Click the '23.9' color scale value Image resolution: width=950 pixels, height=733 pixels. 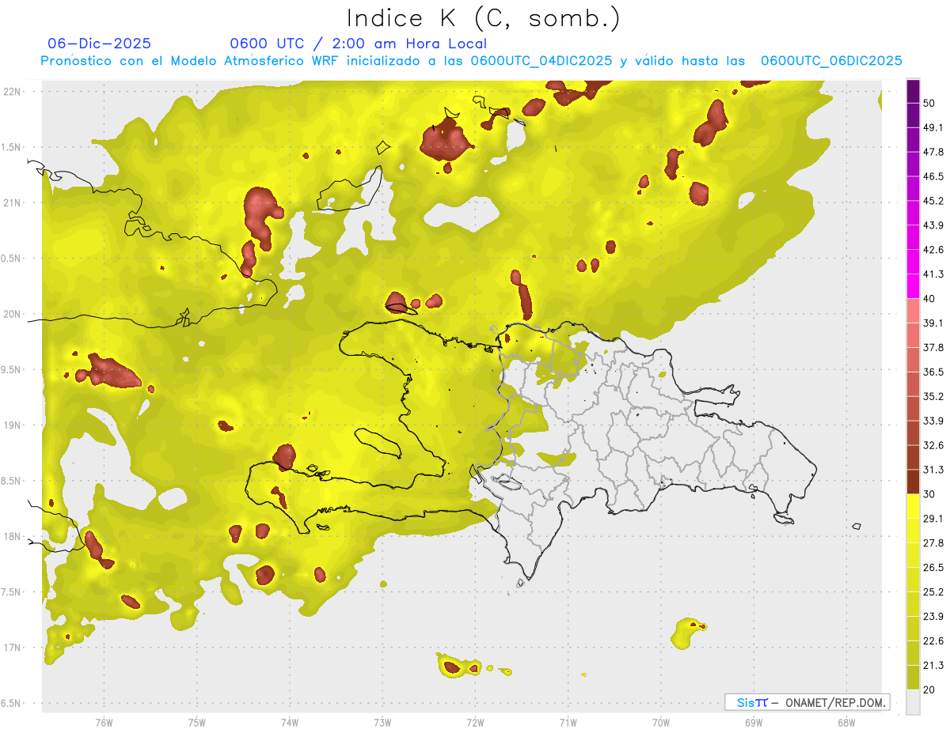[933, 616]
